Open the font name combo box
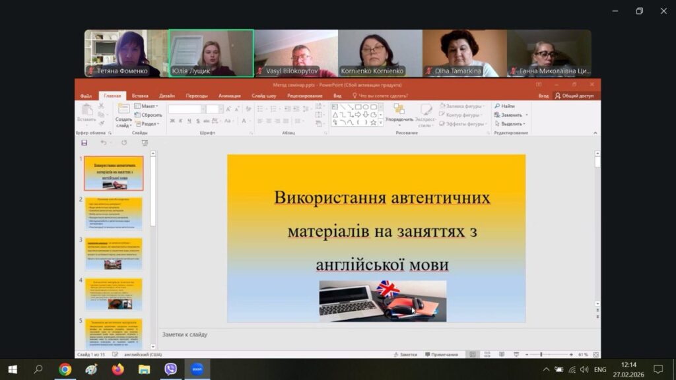This screenshot has width=676, height=380. [185, 109]
